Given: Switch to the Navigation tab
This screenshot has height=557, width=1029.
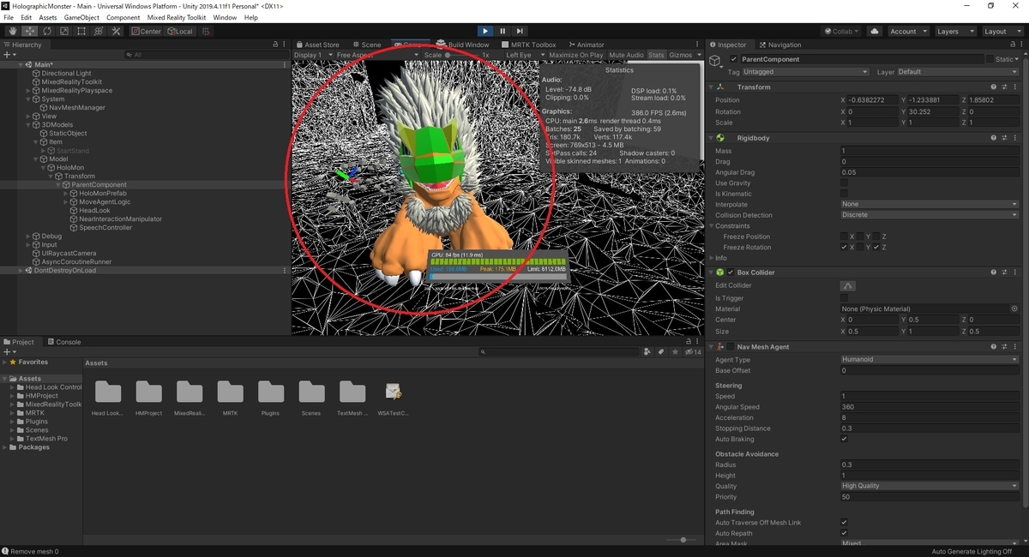Looking at the screenshot, I should [x=780, y=45].
